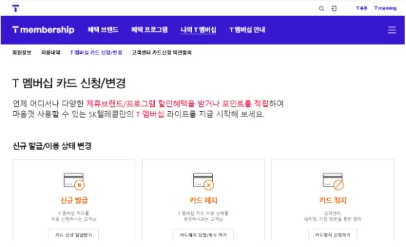Click the T 멤버십 카드 신청/변경 page title
406x247 pixels.
pos(69,83)
